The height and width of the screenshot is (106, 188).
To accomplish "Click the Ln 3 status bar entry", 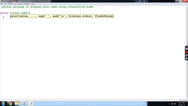I will [x=181, y=100].
